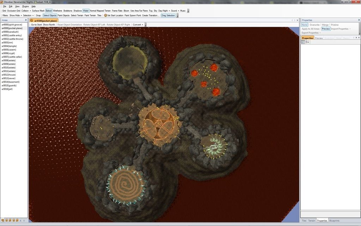Switch to the Blueprints tab
This screenshot has height=226, width=361.
(334, 220)
